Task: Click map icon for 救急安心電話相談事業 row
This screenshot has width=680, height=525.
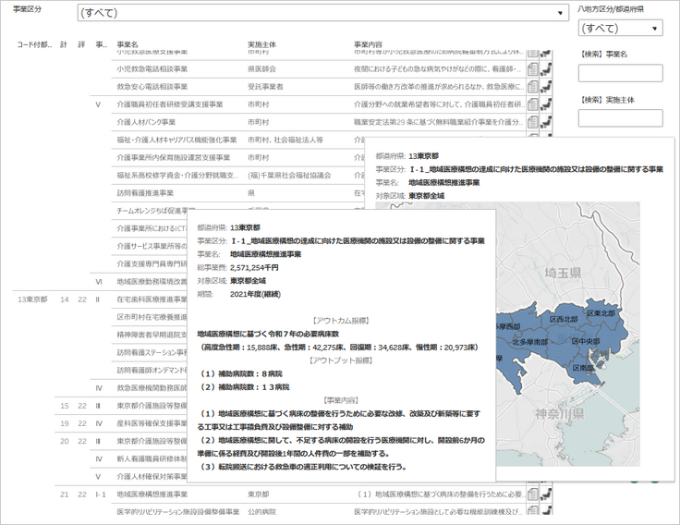Action: click(547, 86)
